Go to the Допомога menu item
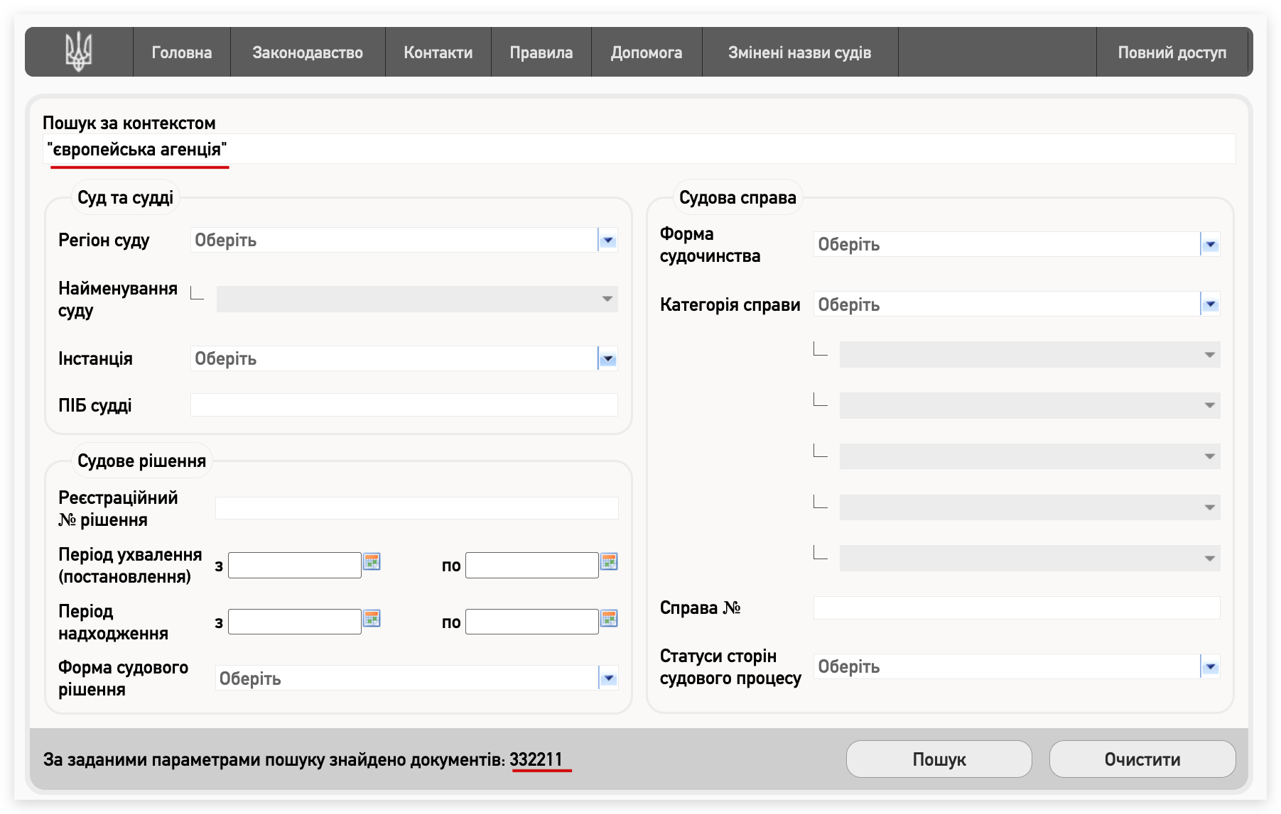 (x=646, y=53)
